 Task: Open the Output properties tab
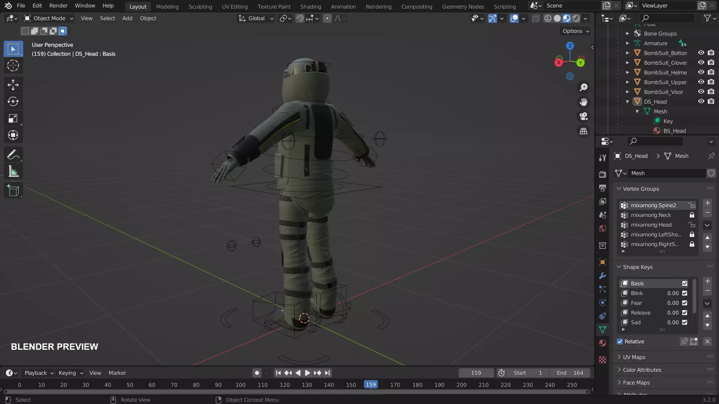pyautogui.click(x=603, y=188)
